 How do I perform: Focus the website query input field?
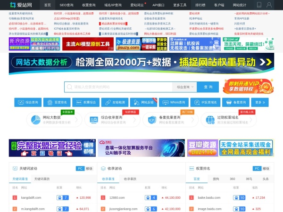coord(118,87)
